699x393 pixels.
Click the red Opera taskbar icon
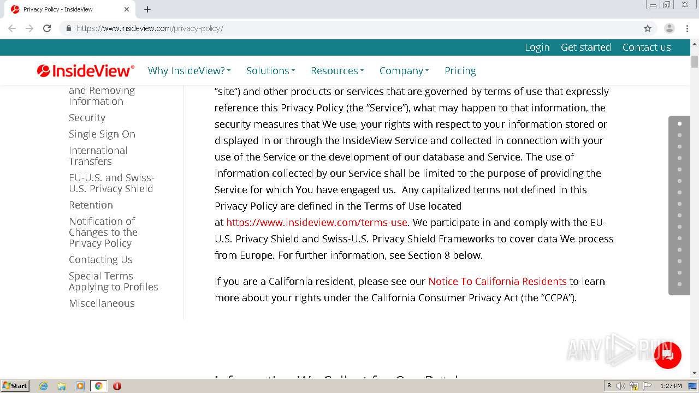click(x=117, y=386)
